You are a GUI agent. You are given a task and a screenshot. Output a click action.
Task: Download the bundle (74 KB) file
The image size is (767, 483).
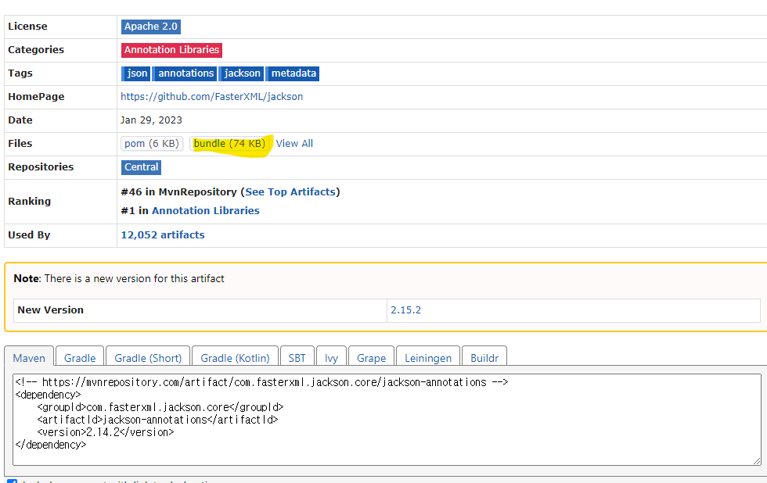point(229,144)
